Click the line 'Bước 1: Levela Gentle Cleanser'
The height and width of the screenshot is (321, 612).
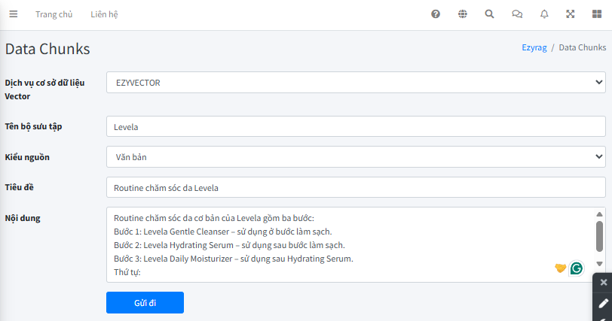pos(223,232)
